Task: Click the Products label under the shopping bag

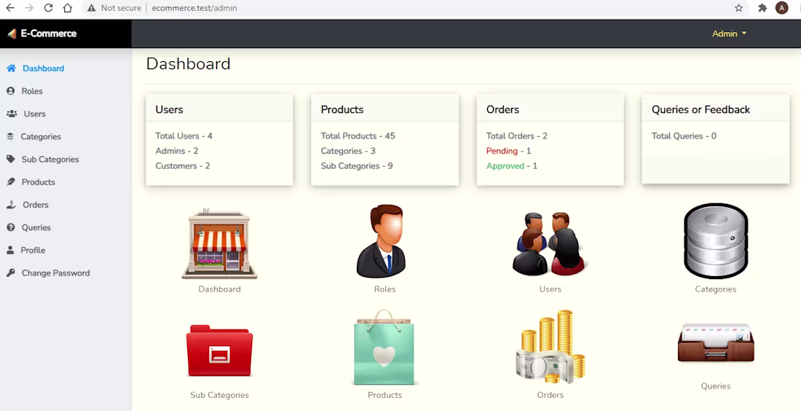Action: point(384,395)
